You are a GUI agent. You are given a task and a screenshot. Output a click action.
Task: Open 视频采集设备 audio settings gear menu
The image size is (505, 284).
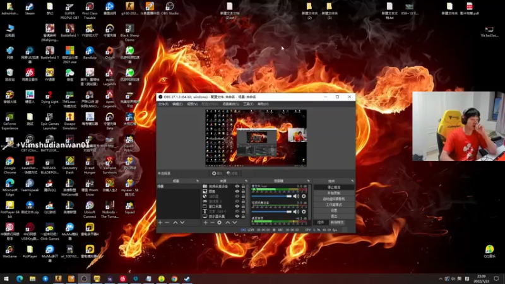pyautogui.click(x=304, y=211)
